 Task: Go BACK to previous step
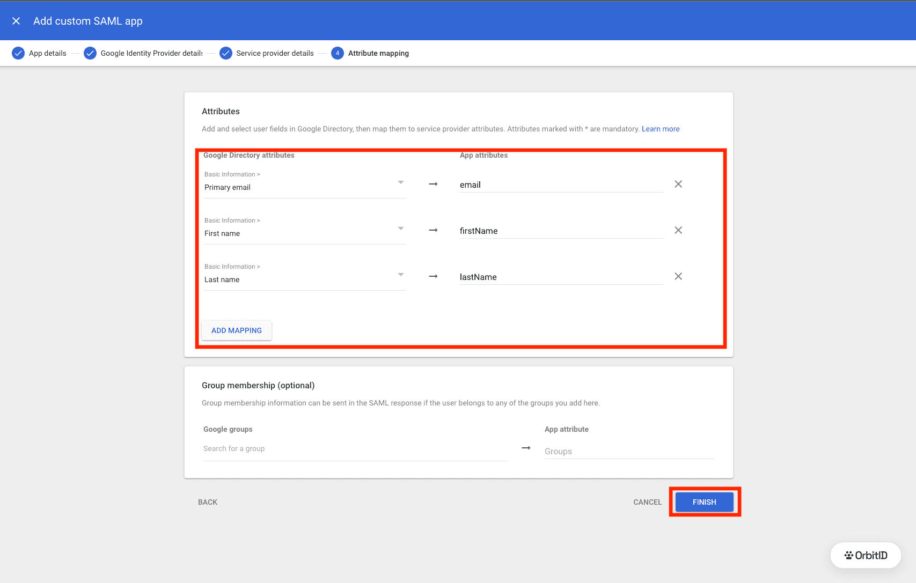tap(208, 502)
